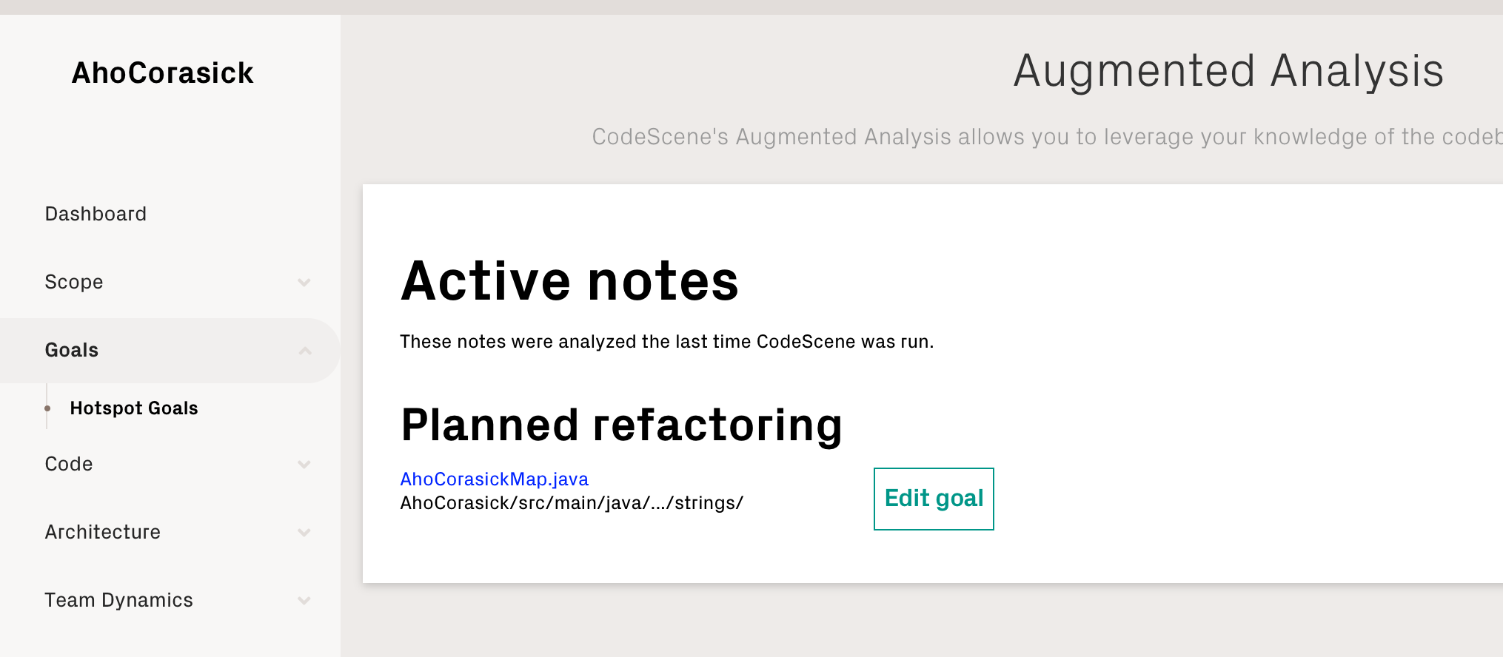The image size is (1503, 657).
Task: Expand the Scope section
Action: [74, 282]
